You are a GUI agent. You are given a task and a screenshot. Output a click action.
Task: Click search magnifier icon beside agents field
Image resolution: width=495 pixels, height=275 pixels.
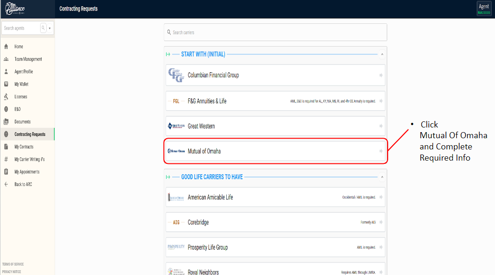pyautogui.click(x=43, y=28)
